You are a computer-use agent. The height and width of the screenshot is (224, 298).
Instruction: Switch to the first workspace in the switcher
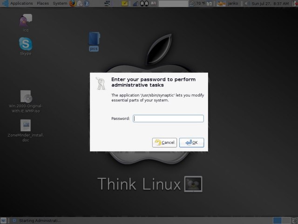[x=278, y=221]
